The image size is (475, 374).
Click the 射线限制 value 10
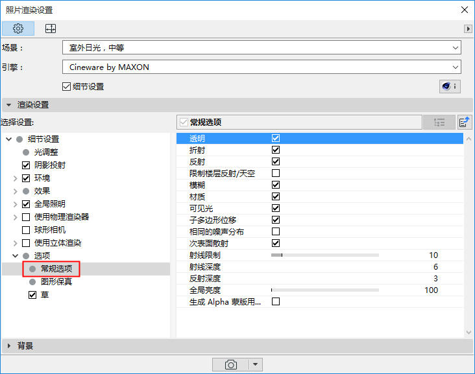433,255
